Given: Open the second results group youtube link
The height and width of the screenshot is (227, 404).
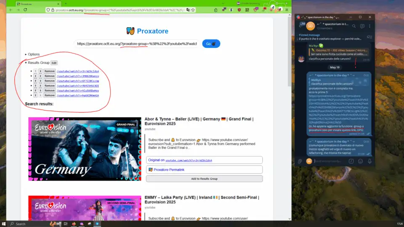Looking at the screenshot, I should [78, 76].
